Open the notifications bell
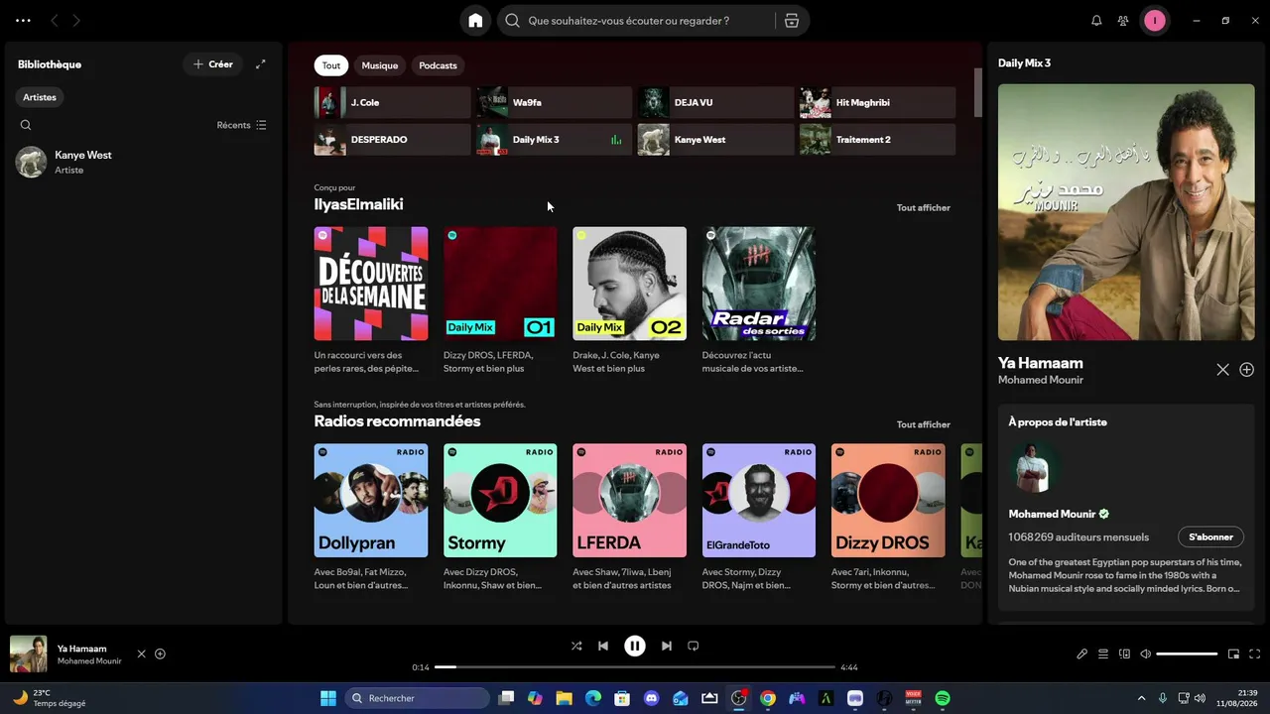The image size is (1270, 714). click(x=1096, y=21)
